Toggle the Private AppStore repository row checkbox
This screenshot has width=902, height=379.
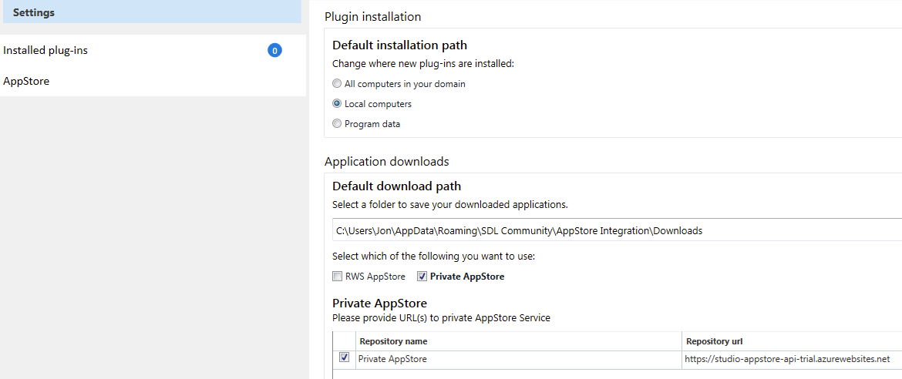[x=345, y=357]
